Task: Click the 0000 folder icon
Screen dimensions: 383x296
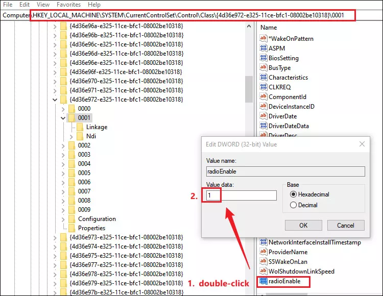Action: 71,108
